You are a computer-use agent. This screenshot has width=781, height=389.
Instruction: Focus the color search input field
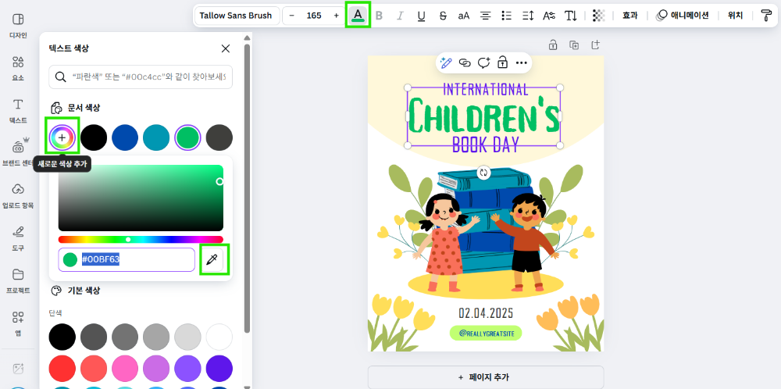[141, 77]
